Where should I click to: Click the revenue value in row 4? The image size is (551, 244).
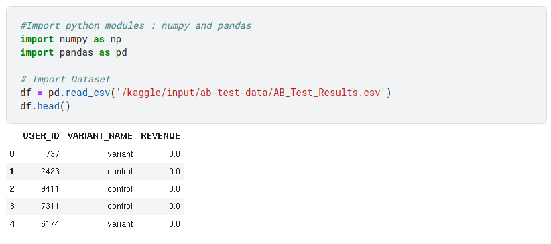click(x=174, y=224)
